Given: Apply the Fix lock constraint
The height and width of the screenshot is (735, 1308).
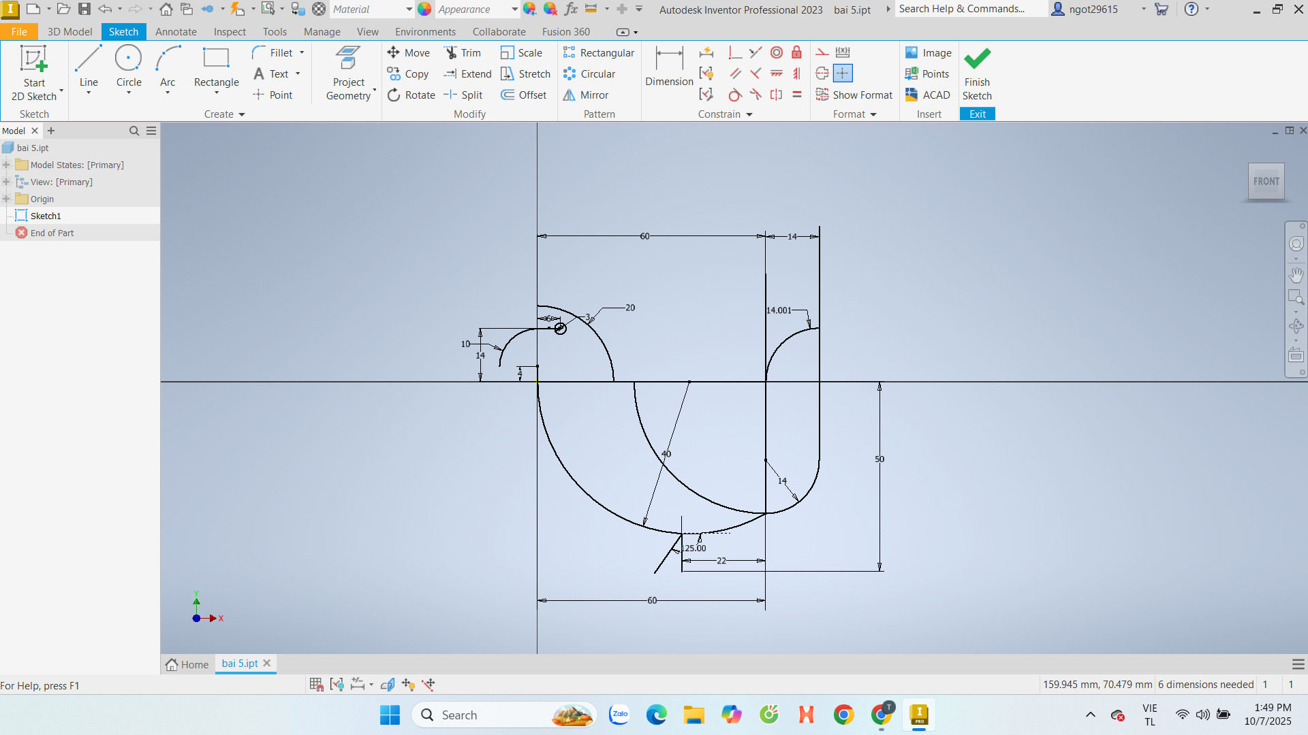Looking at the screenshot, I should tap(796, 52).
